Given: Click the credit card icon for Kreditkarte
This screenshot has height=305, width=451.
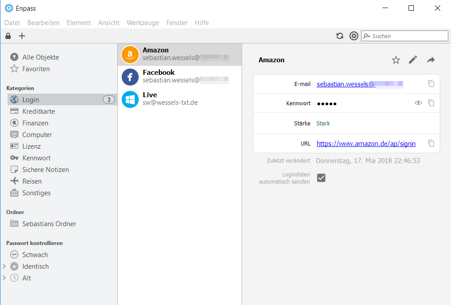Looking at the screenshot, I should tap(14, 111).
